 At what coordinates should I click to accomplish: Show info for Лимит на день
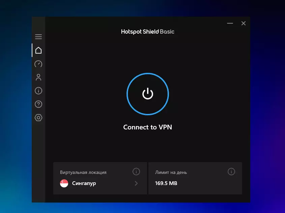[231, 172]
